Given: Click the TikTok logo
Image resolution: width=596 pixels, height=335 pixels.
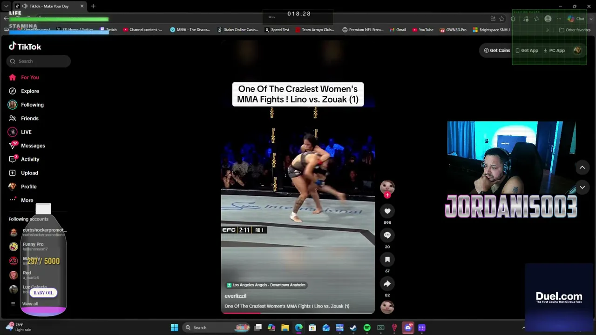Looking at the screenshot, I should [25, 47].
